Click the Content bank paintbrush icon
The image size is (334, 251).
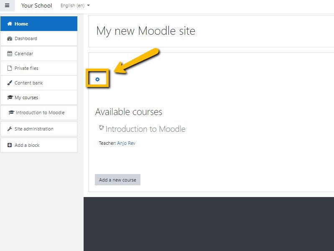10,83
